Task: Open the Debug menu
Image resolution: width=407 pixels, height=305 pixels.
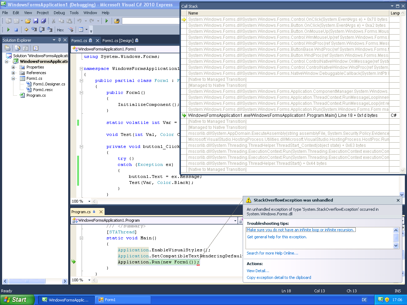Action: (x=59, y=13)
